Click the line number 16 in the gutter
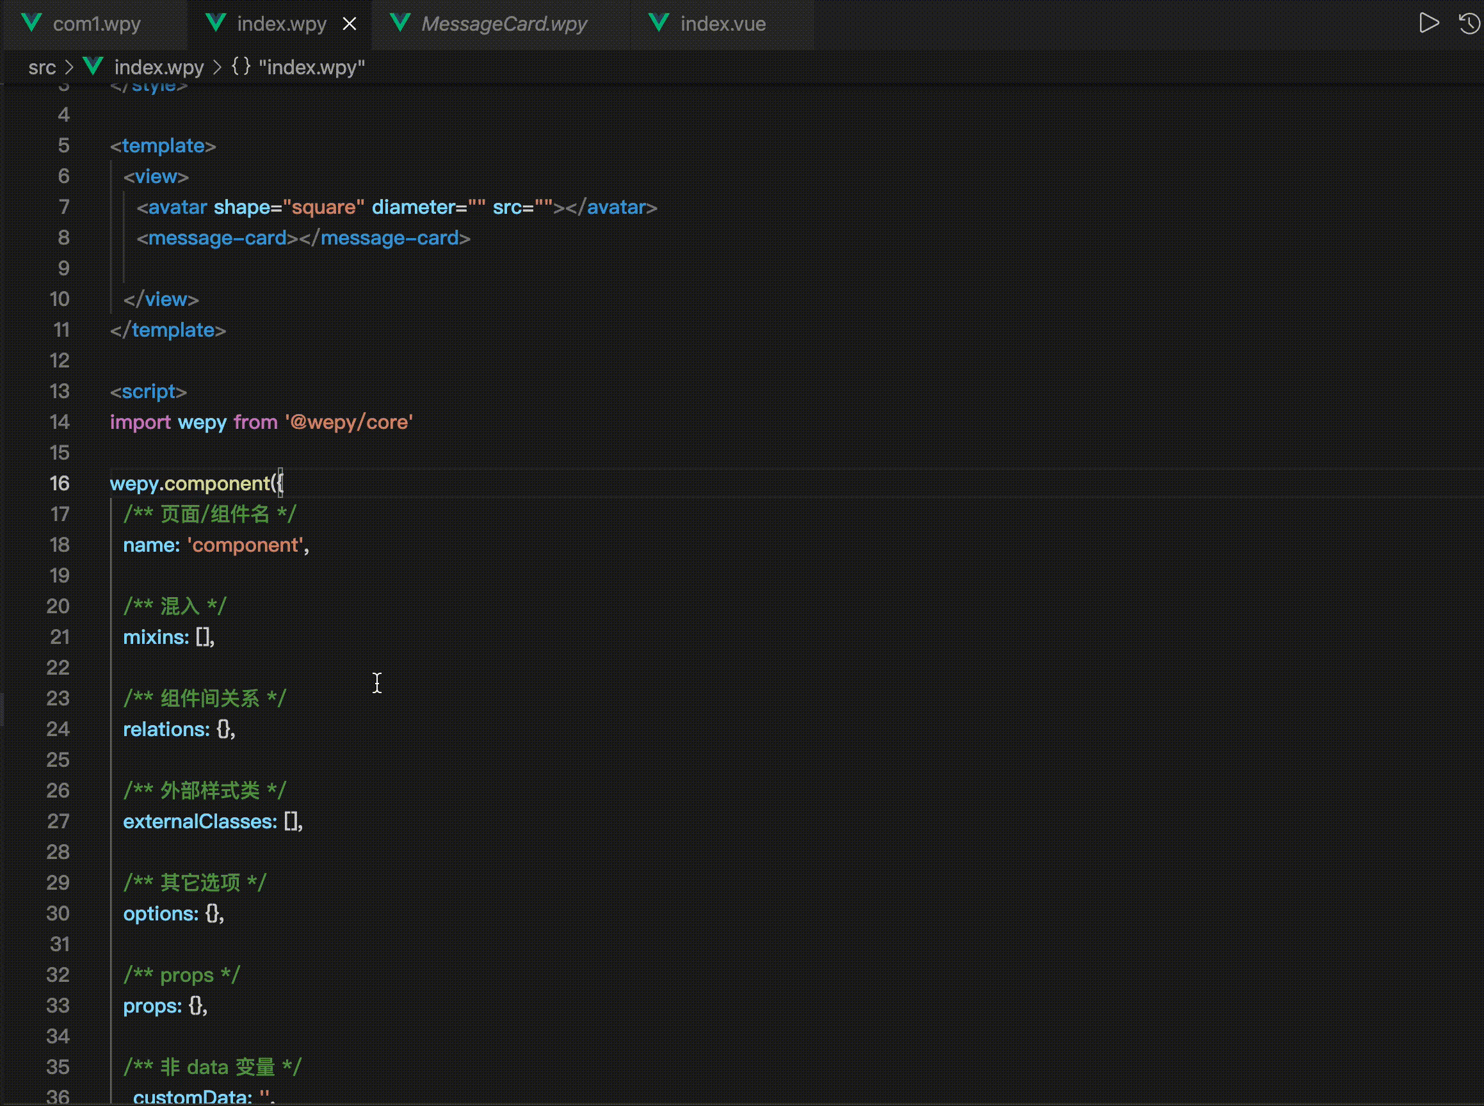Image resolution: width=1484 pixels, height=1106 pixels. tap(59, 483)
